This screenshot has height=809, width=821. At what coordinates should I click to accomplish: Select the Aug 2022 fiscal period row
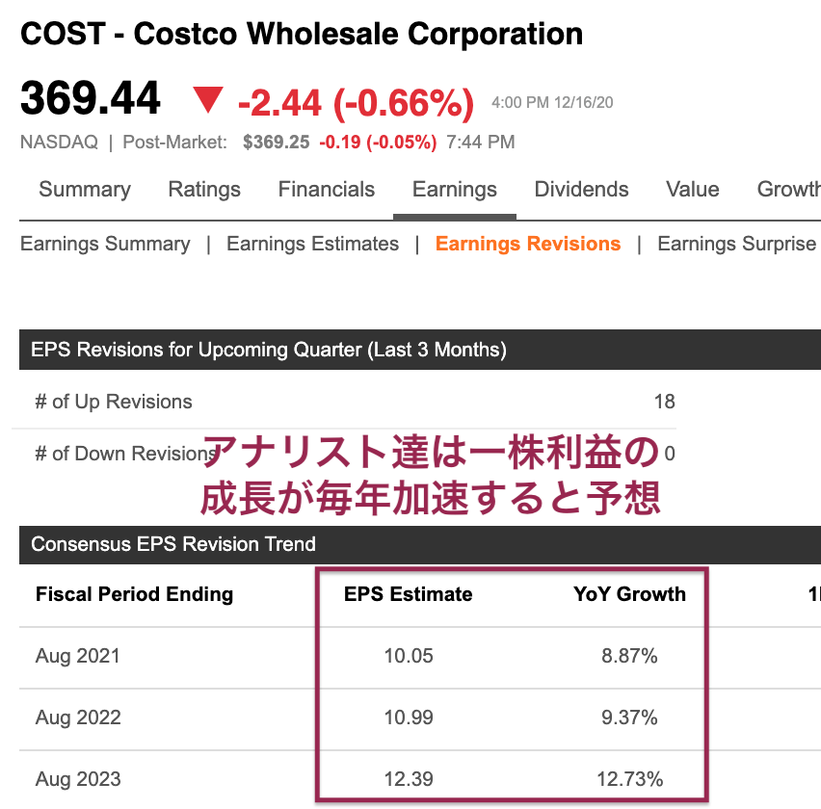pos(420,718)
